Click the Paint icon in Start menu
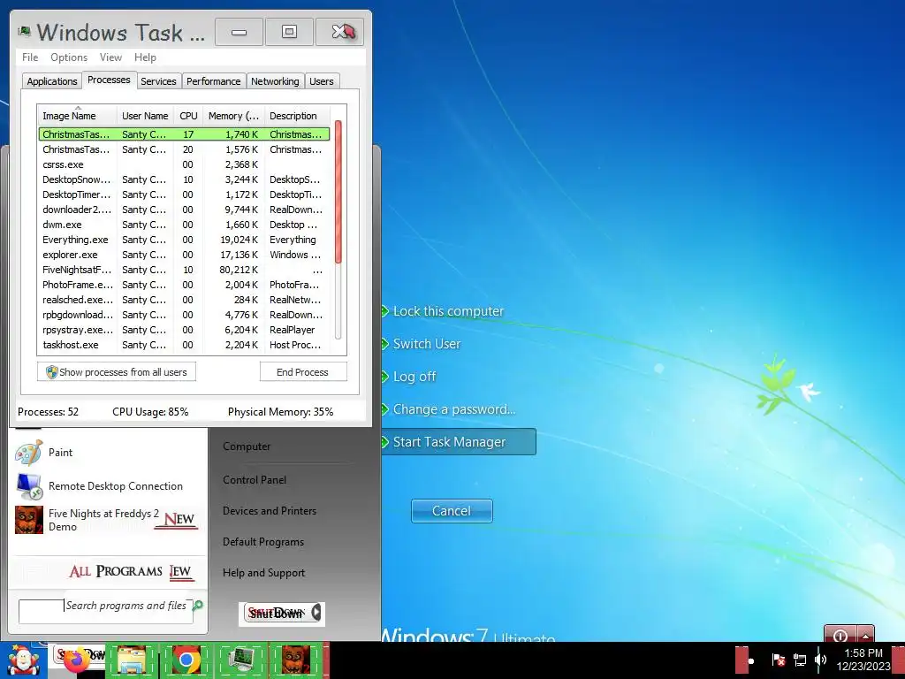Screen dimensions: 905x679 [28, 453]
